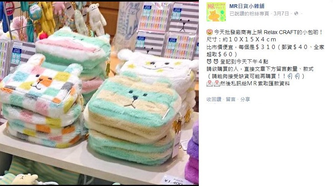The height and width of the screenshot is (186, 333).
Task: Open the 已說讚的粉絲專頁 liked page label
Action: click(249, 14)
